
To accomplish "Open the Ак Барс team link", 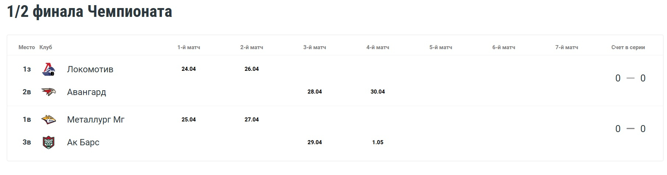I will click(83, 142).
